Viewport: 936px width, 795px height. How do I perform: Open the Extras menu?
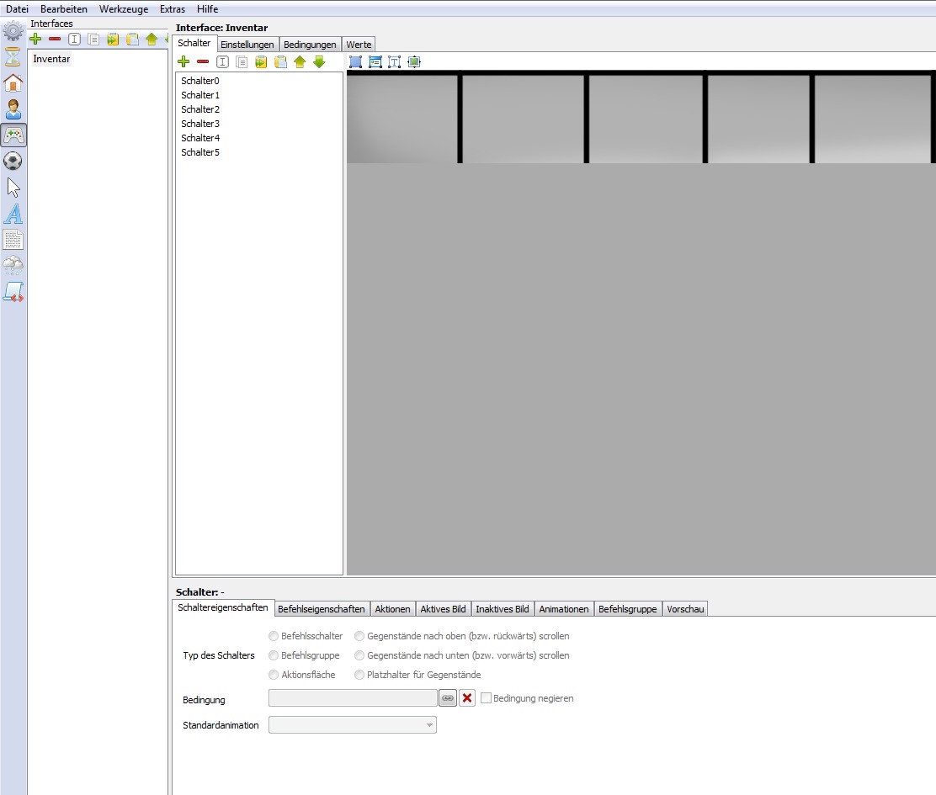click(173, 9)
